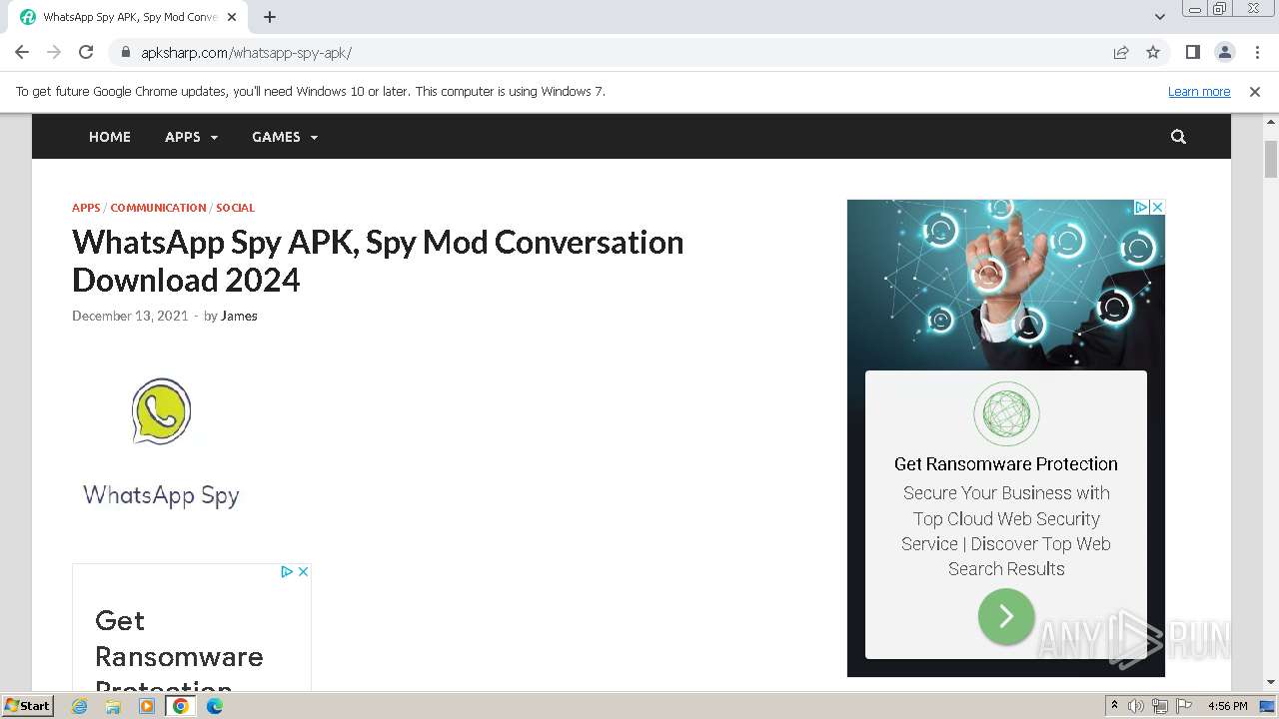
Task: Close the in-article ransomware ad
Action: (x=303, y=571)
